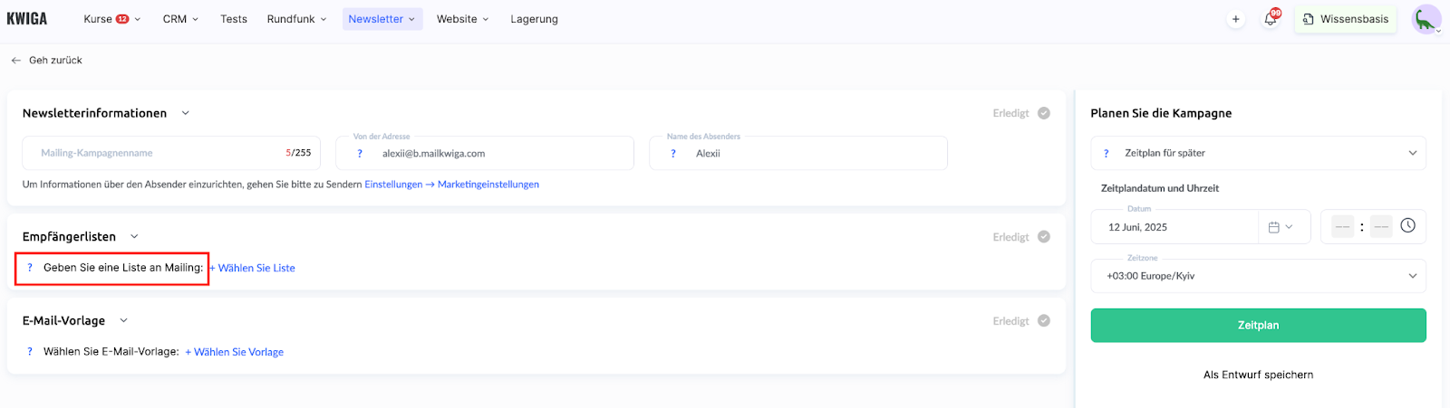Click question mark beside Von der Adresse
This screenshot has height=408, width=1450.
coord(360,154)
